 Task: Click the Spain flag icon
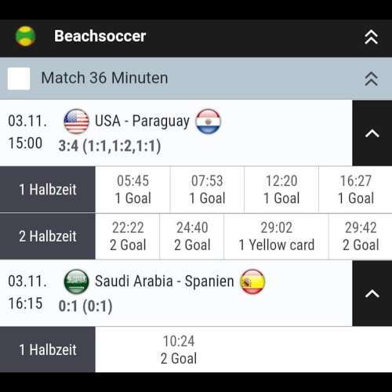tap(252, 281)
